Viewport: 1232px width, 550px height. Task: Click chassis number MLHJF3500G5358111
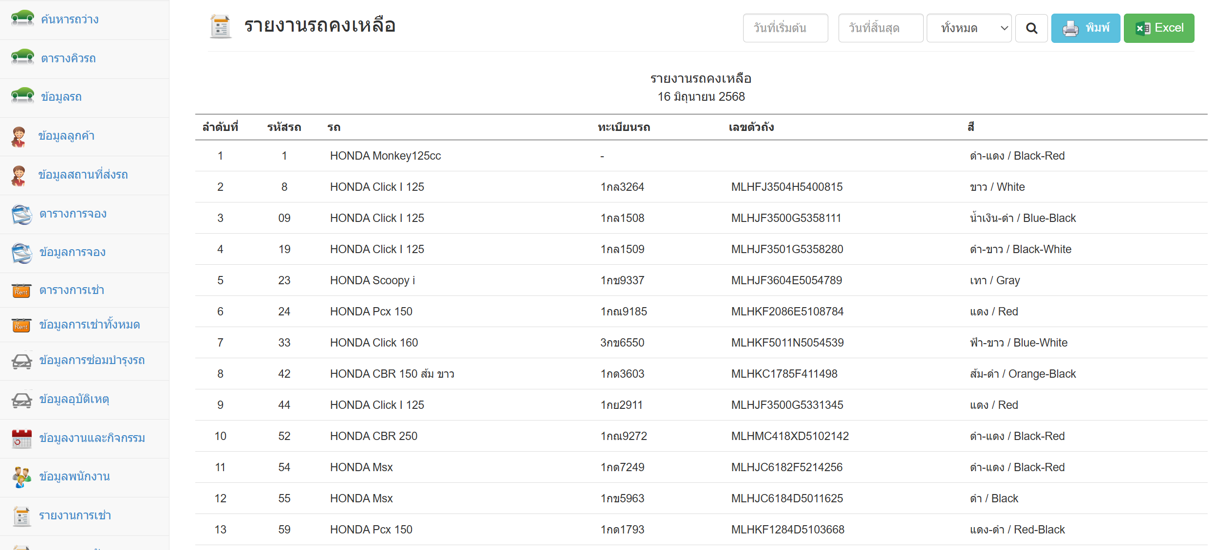click(786, 218)
